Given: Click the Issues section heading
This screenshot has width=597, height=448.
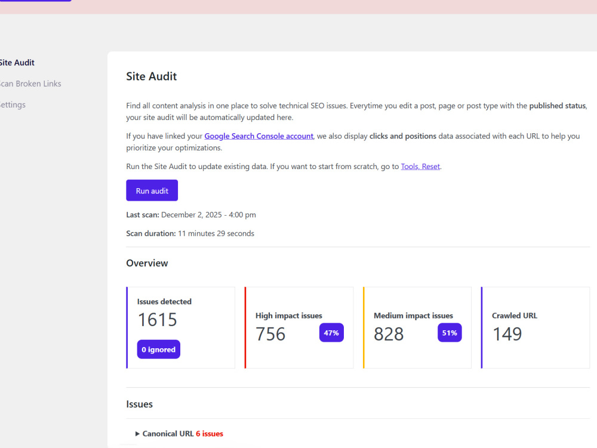Looking at the screenshot, I should point(139,404).
